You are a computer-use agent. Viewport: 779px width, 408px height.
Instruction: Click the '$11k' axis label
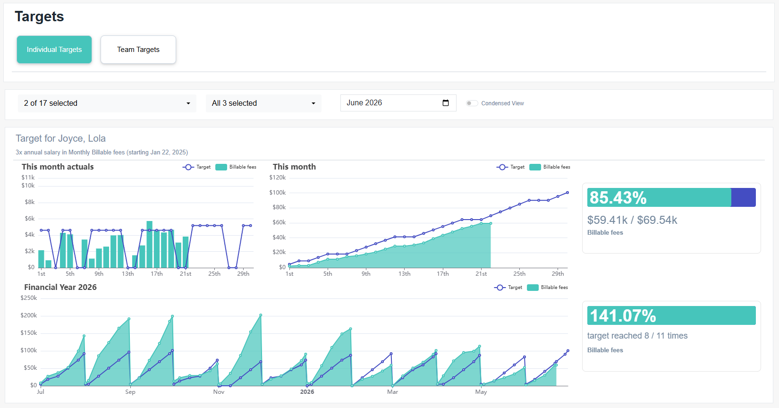pyautogui.click(x=28, y=178)
